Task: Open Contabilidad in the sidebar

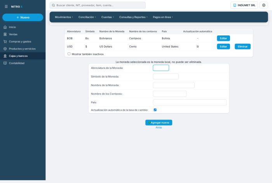Action: [x=23, y=63]
